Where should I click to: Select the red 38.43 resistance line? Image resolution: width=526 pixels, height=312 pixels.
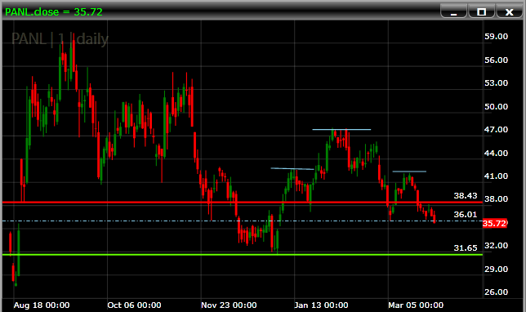coord(243,203)
